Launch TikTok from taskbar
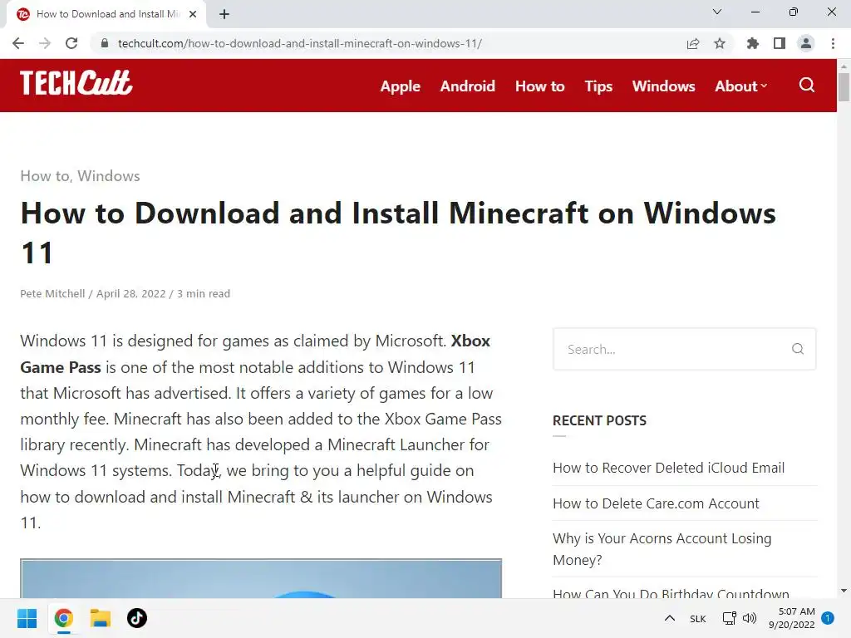The image size is (851, 638). point(137,618)
